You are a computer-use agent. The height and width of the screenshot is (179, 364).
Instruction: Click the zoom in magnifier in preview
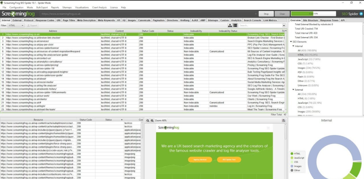pyautogui.click(x=152, y=120)
